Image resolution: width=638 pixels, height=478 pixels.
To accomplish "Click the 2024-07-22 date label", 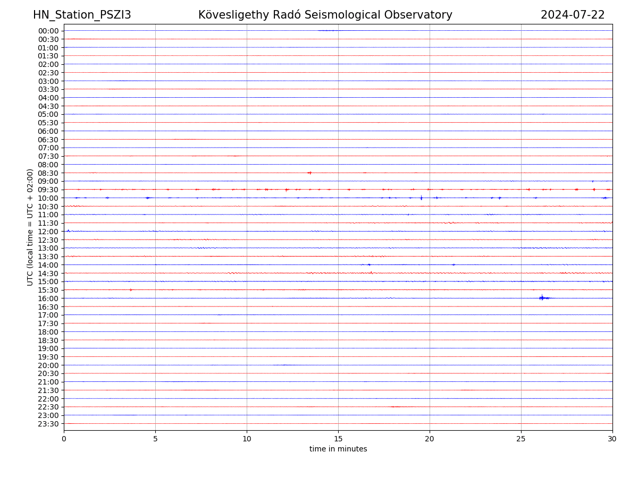I will (x=572, y=15).
